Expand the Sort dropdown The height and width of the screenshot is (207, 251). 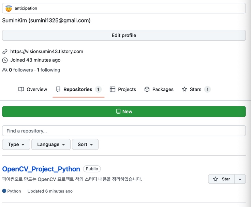[x=85, y=144]
